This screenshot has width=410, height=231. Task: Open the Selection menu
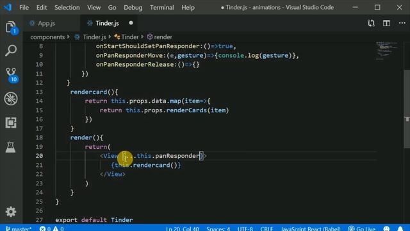coord(67,7)
